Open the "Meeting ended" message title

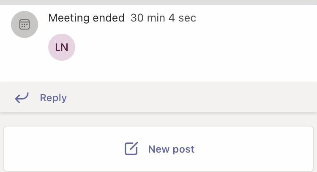[x=86, y=18]
